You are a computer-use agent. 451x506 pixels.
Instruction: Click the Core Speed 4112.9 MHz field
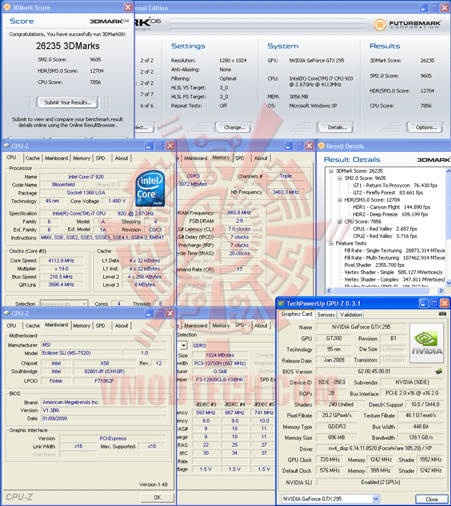pyautogui.click(x=61, y=260)
